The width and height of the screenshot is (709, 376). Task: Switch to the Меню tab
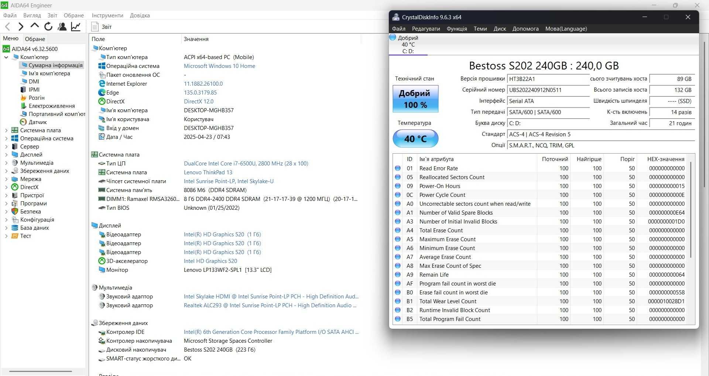coord(11,38)
